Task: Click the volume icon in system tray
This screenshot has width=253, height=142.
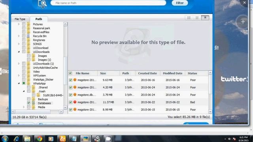Action: (x=230, y=139)
